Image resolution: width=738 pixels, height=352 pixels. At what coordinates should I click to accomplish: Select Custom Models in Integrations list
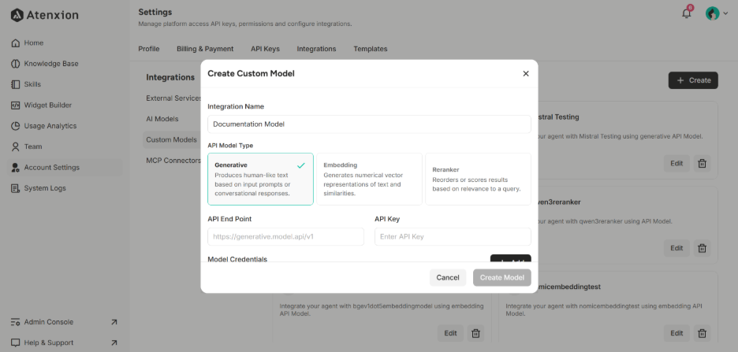tap(171, 139)
